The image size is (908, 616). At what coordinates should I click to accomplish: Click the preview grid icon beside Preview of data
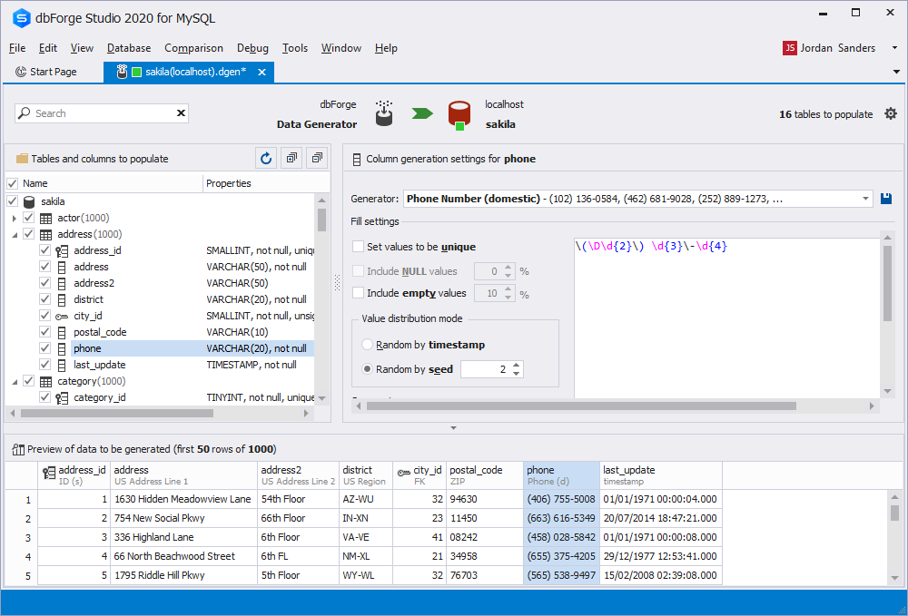click(18, 449)
